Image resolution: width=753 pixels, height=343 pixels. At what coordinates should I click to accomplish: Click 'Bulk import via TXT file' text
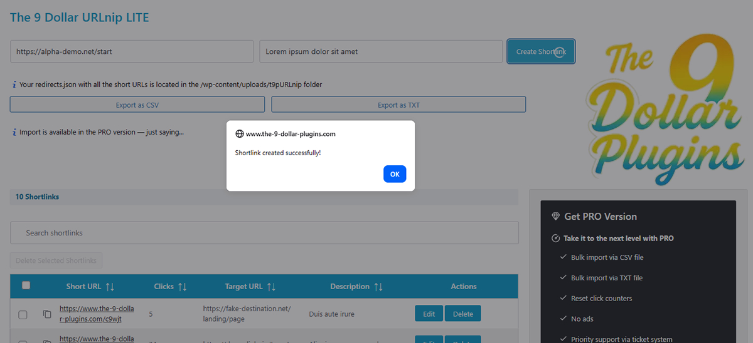(607, 278)
